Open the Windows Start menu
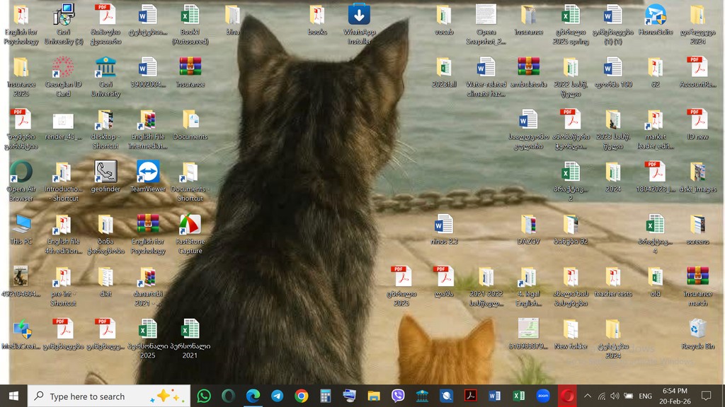The image size is (725, 407). tap(13, 396)
